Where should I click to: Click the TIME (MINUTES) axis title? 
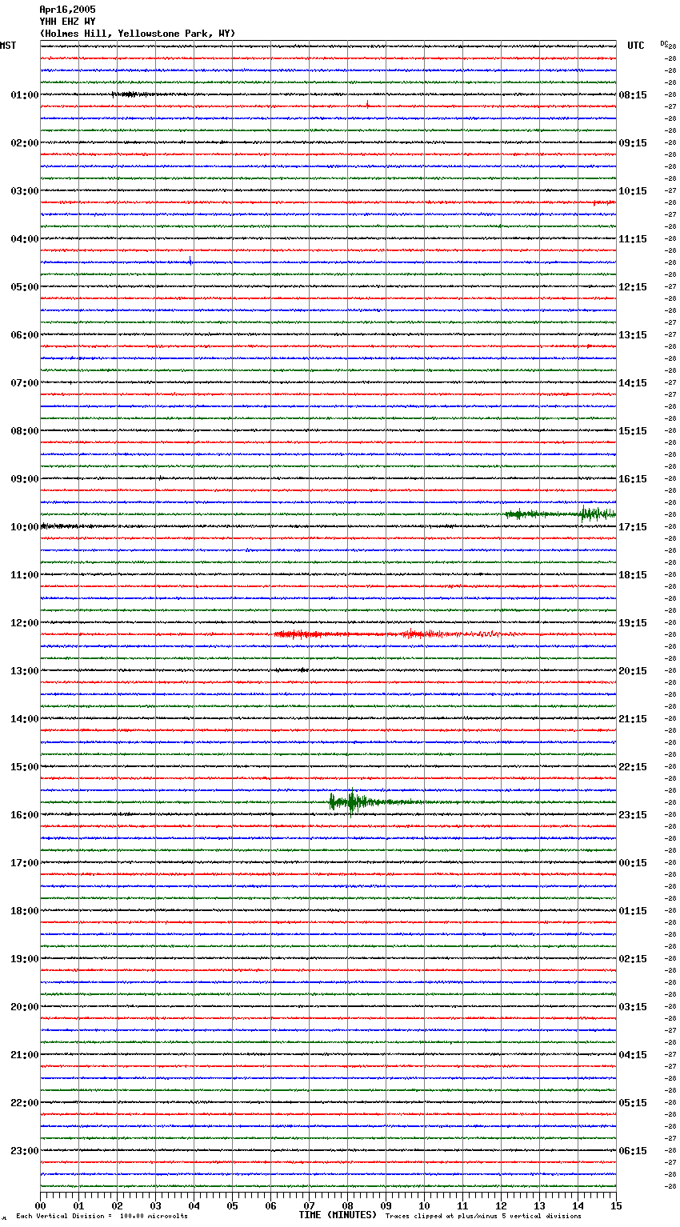[338, 1215]
